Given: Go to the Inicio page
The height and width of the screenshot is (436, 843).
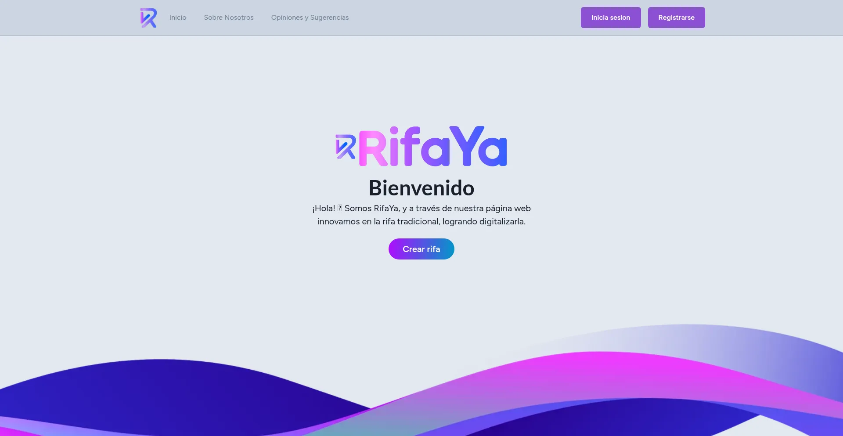Looking at the screenshot, I should (x=178, y=18).
